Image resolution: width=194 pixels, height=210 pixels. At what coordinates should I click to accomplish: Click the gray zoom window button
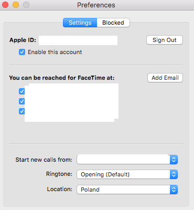[26, 5]
